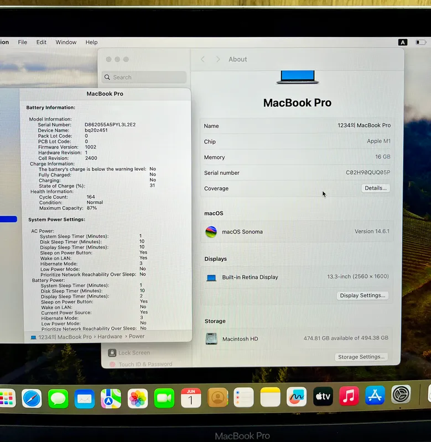Click State of Charge value 31
431x442 pixels.
coord(152,185)
